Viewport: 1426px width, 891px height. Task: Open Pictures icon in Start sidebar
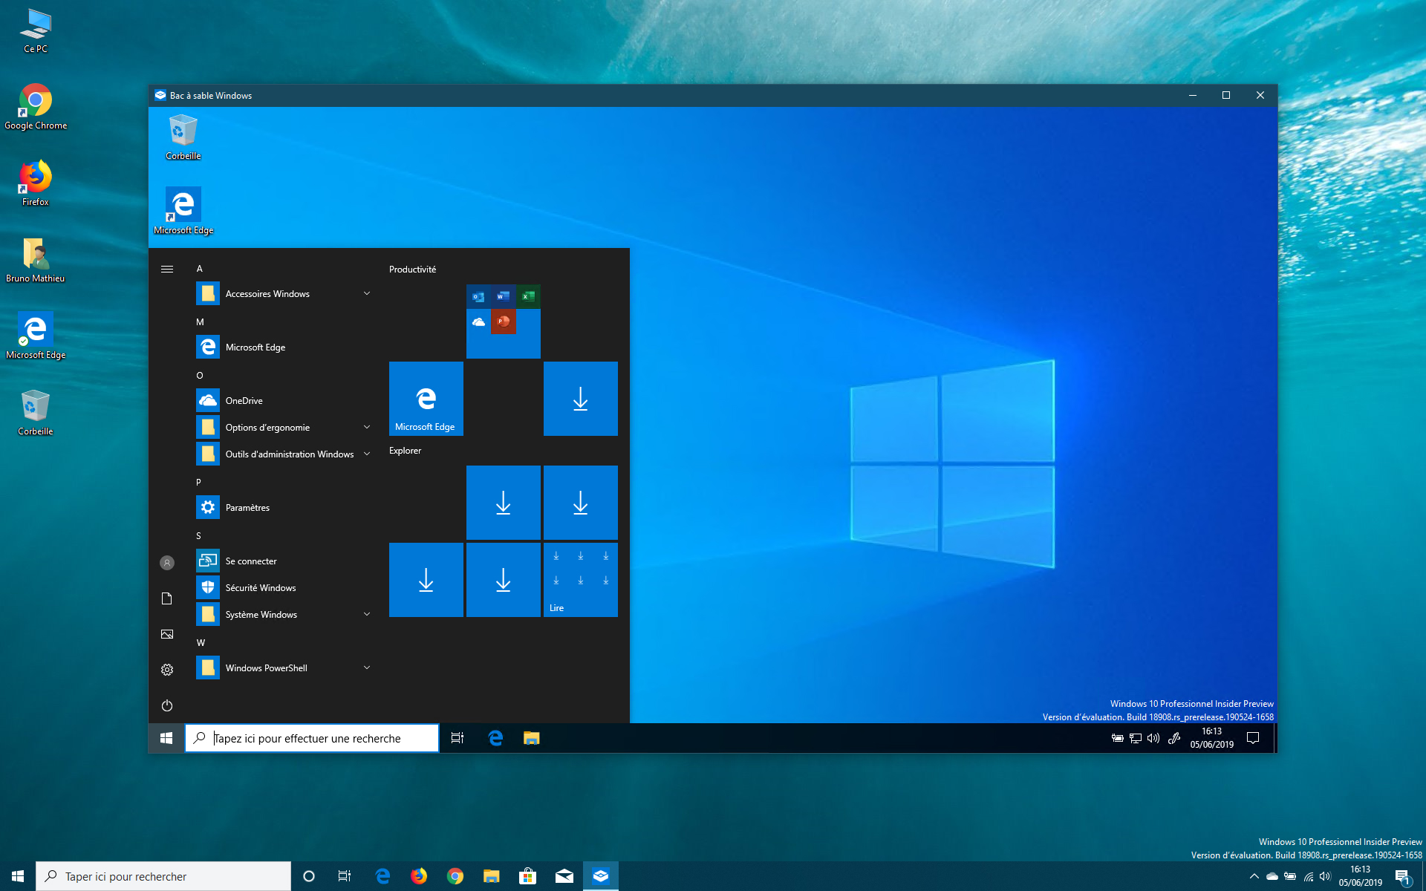(x=167, y=634)
